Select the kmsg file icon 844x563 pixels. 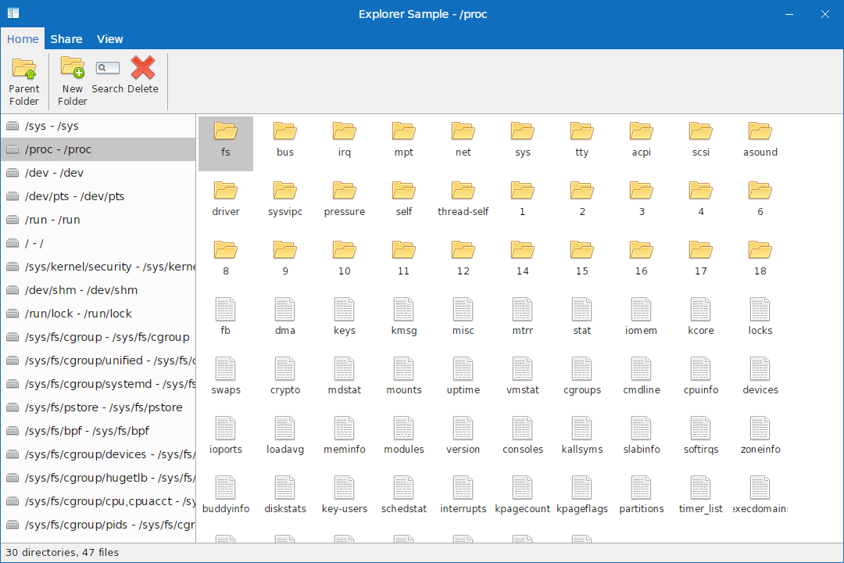(404, 321)
